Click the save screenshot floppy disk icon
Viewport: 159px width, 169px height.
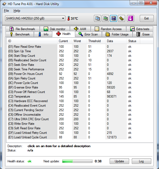click(x=113, y=18)
